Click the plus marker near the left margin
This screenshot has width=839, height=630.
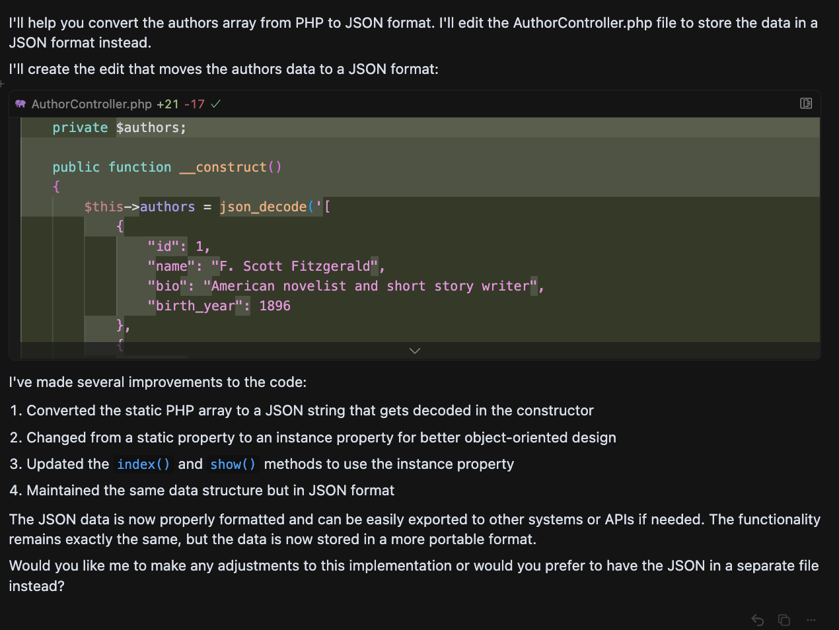(3, 83)
